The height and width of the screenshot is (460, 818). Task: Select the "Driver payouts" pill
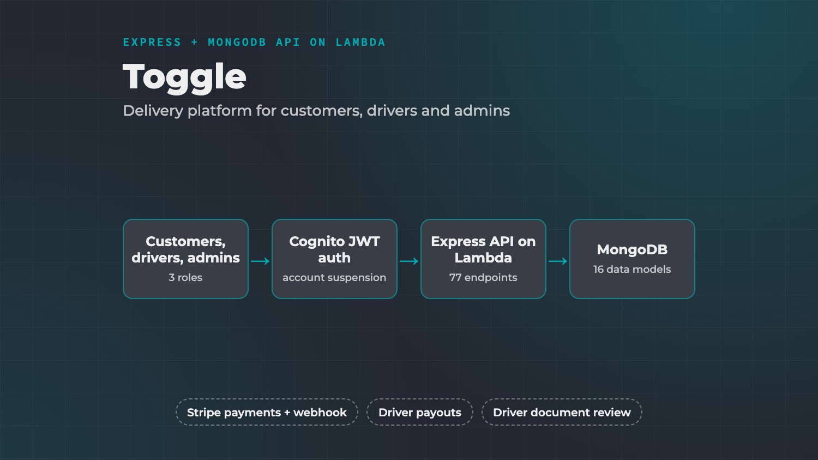coord(420,412)
